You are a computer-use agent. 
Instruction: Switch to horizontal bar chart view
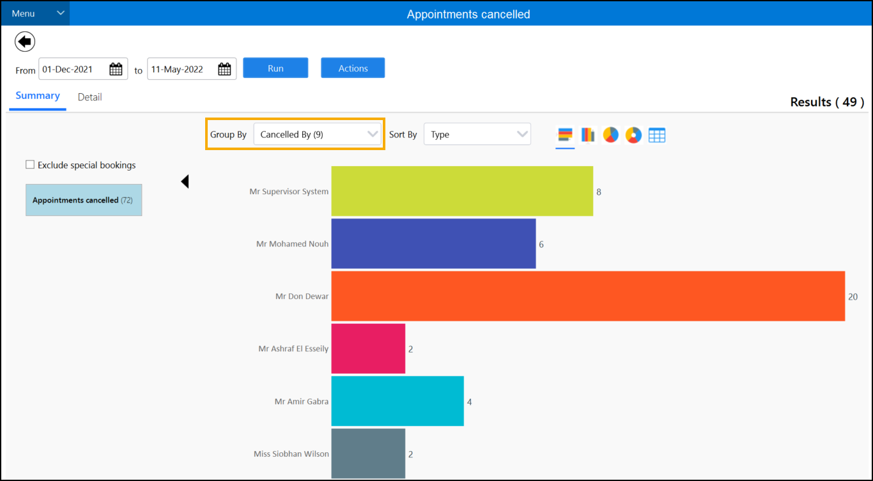pos(565,135)
